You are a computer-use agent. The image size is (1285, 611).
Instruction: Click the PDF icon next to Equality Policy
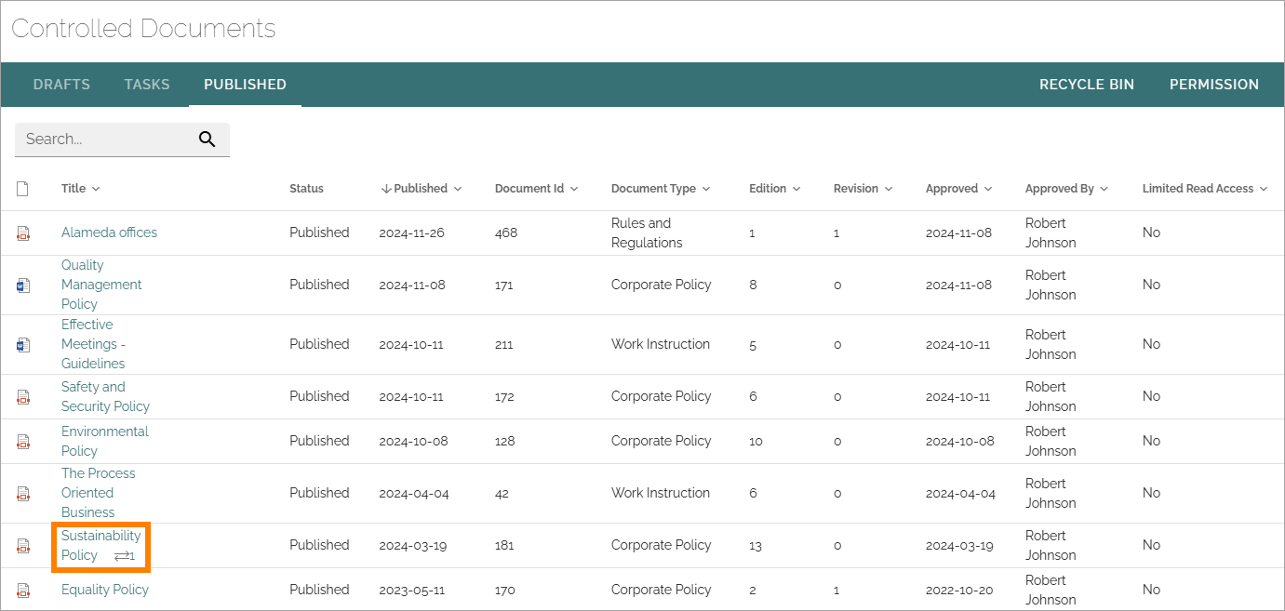point(23,591)
